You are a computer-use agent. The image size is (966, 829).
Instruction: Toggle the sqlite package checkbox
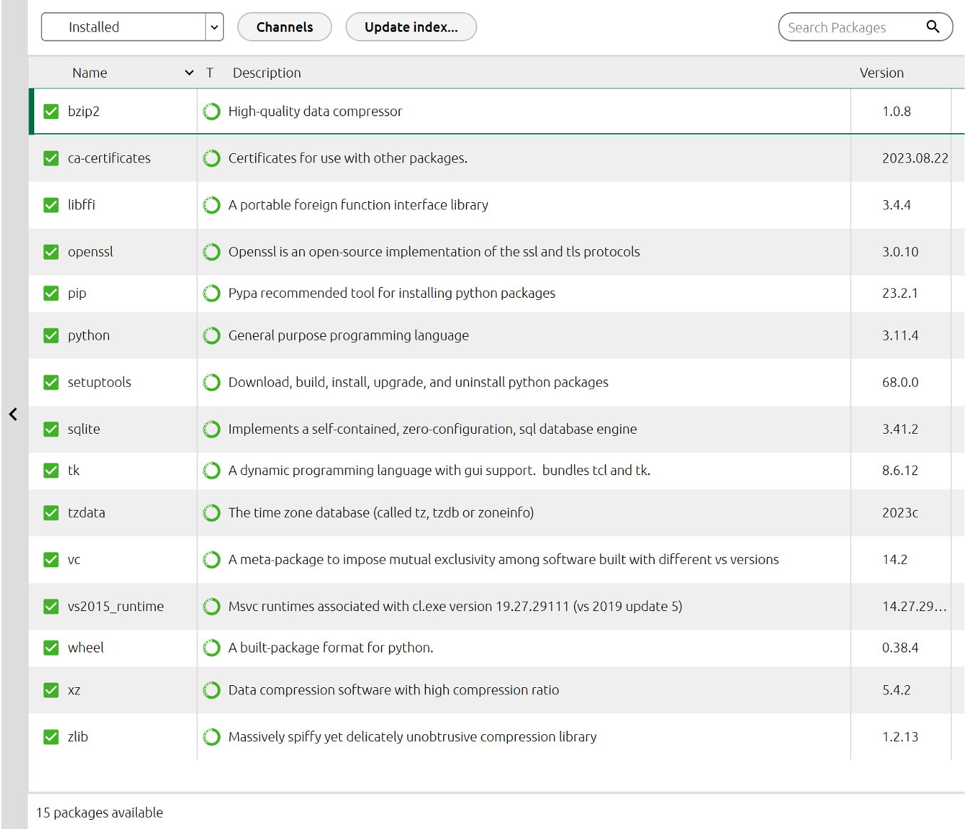pyautogui.click(x=51, y=429)
